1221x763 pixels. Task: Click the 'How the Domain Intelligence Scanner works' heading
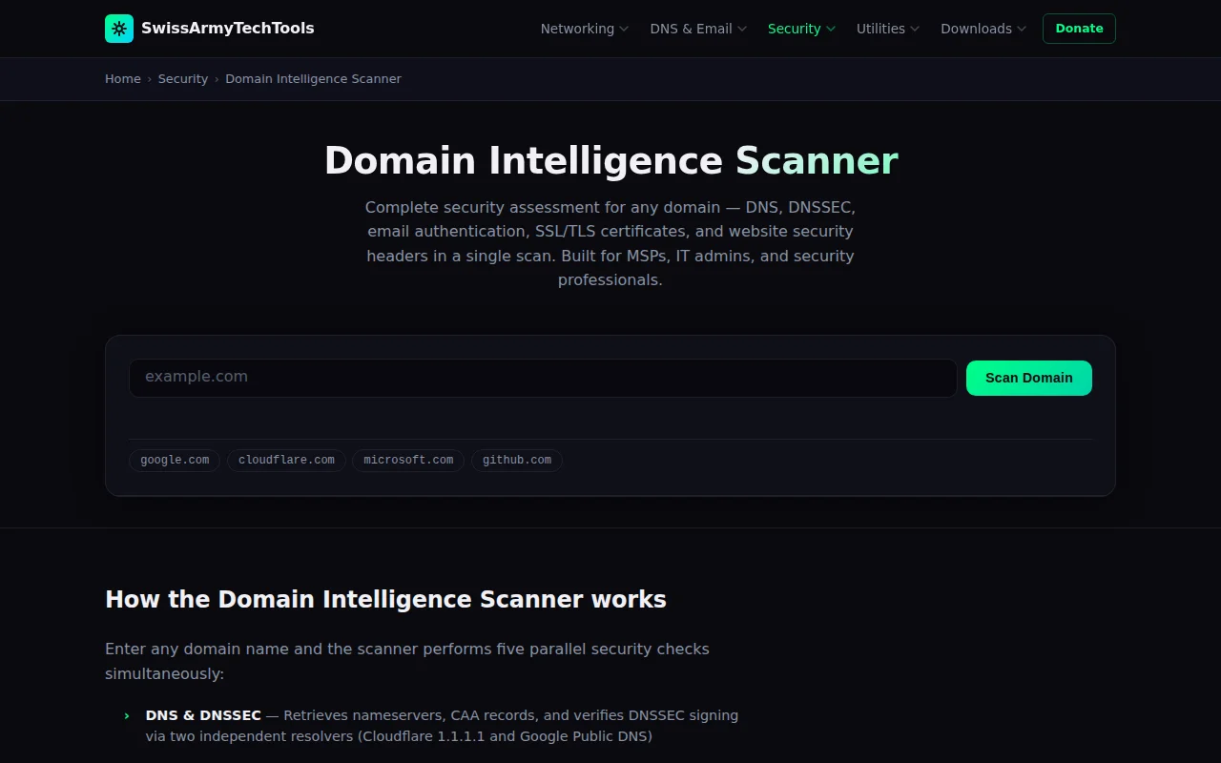tap(385, 600)
